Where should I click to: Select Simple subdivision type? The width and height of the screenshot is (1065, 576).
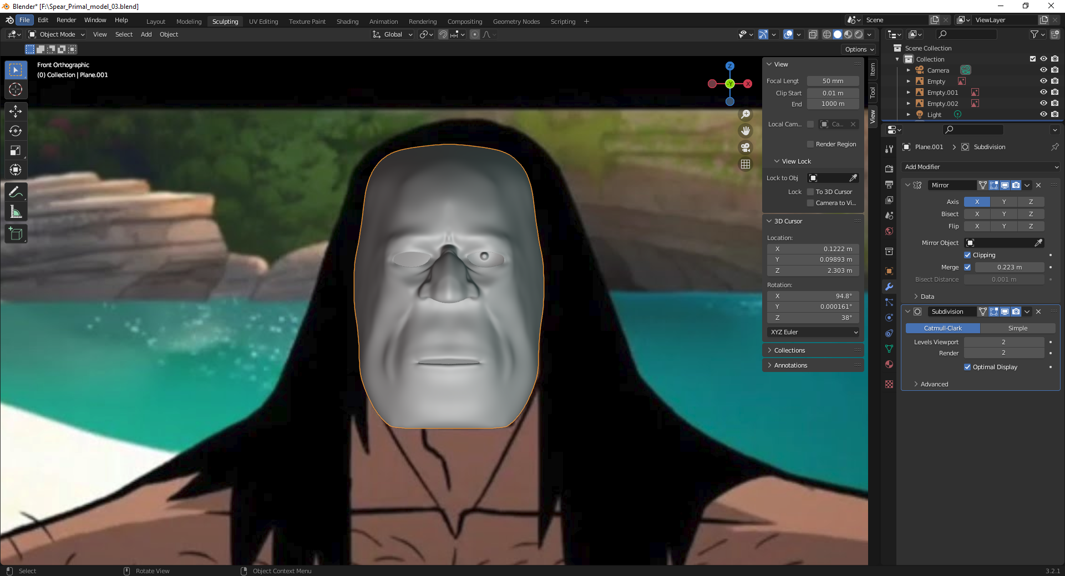[x=1017, y=328]
